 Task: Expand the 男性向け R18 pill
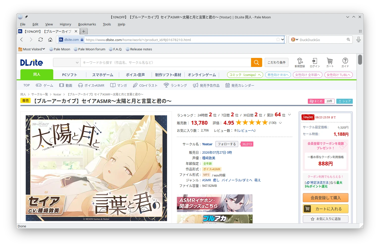278,75
